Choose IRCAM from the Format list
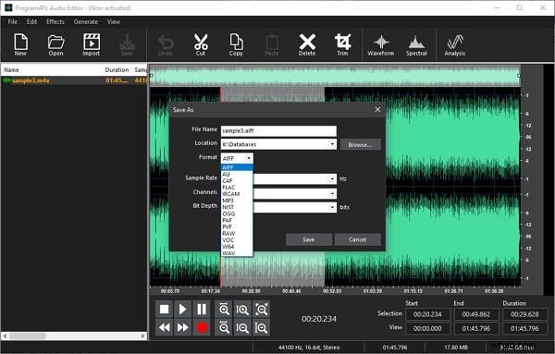 point(237,194)
